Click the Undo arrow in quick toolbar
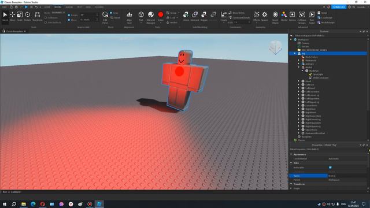This screenshot has width=370, height=208. (36, 7)
